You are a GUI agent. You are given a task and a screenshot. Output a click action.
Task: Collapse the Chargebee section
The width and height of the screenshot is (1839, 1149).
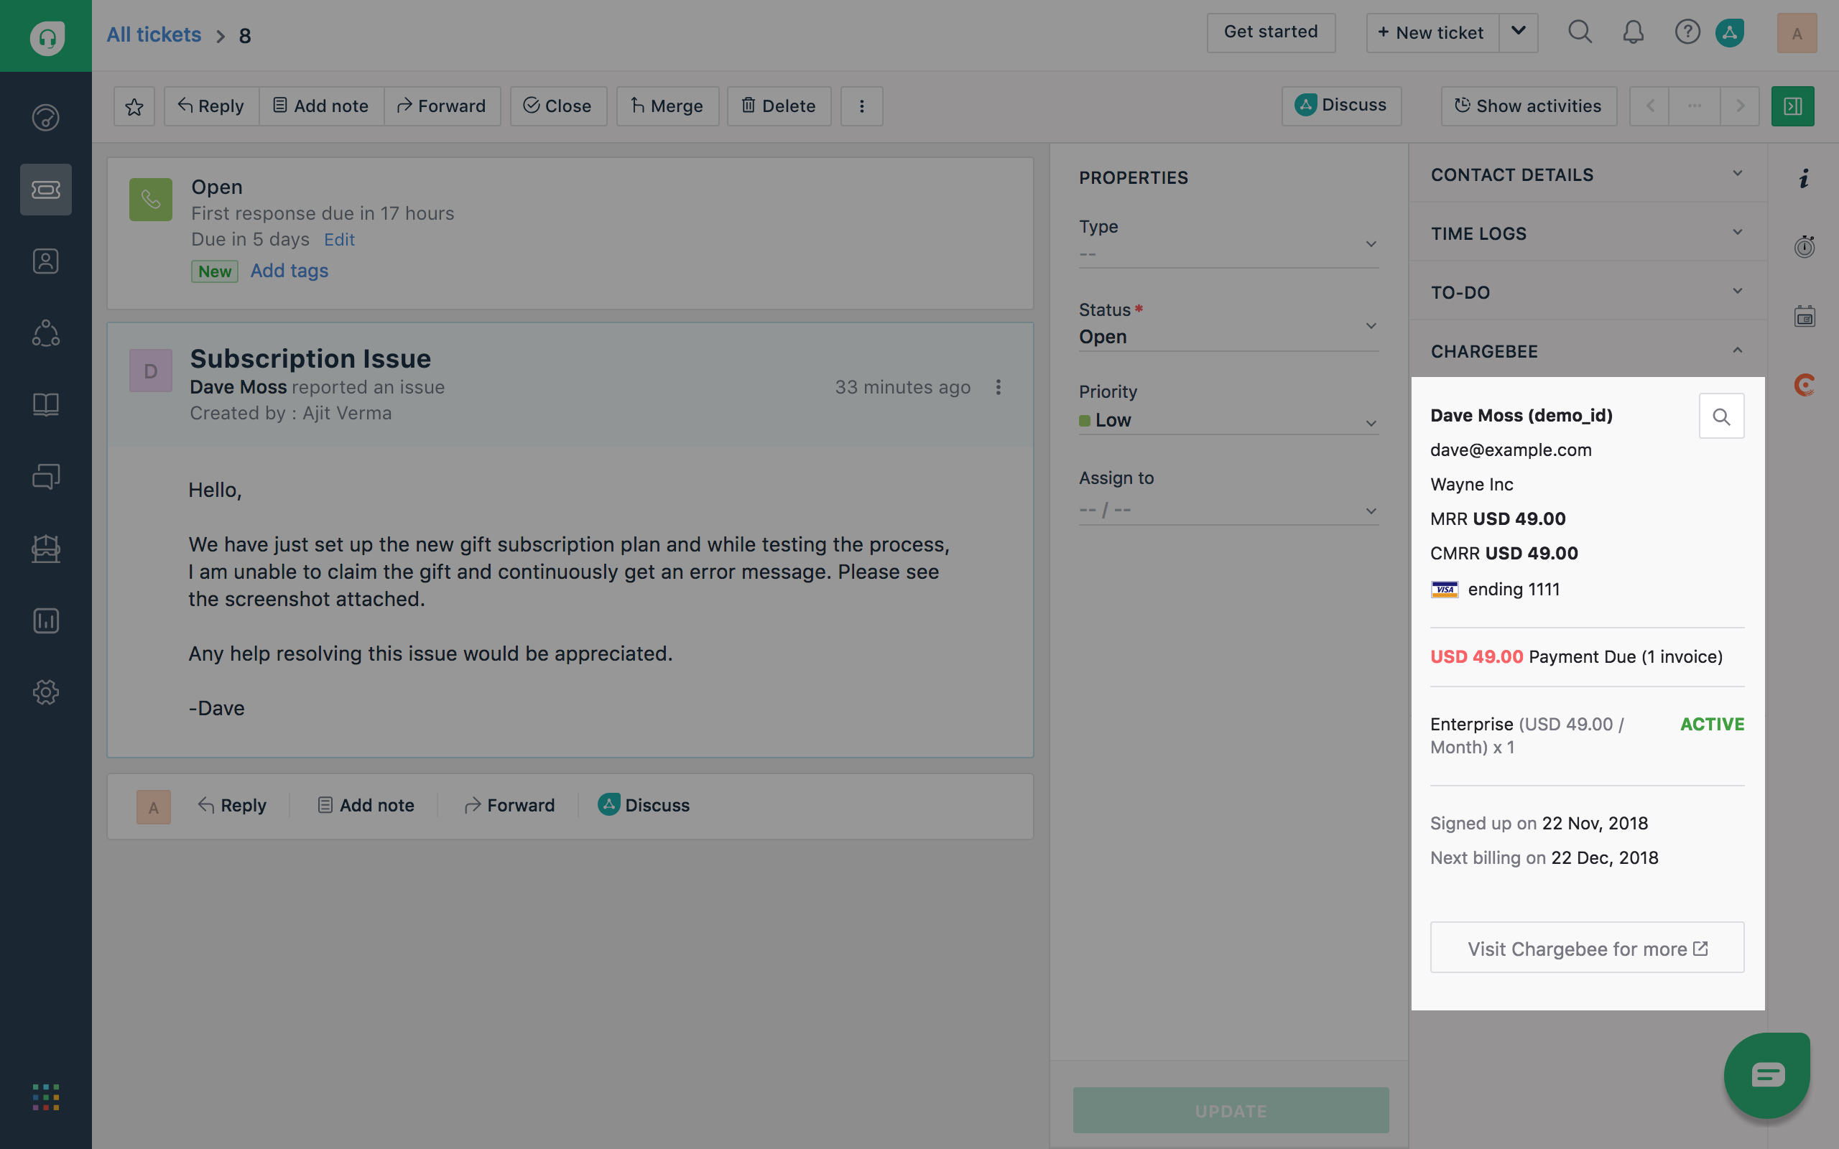coord(1737,350)
